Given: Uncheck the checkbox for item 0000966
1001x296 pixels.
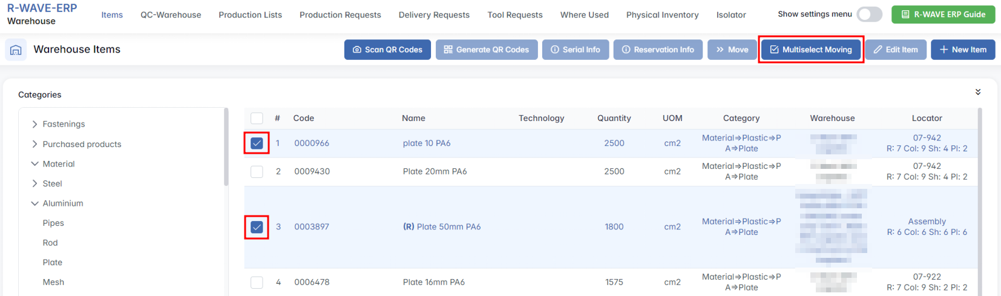Looking at the screenshot, I should pos(257,143).
